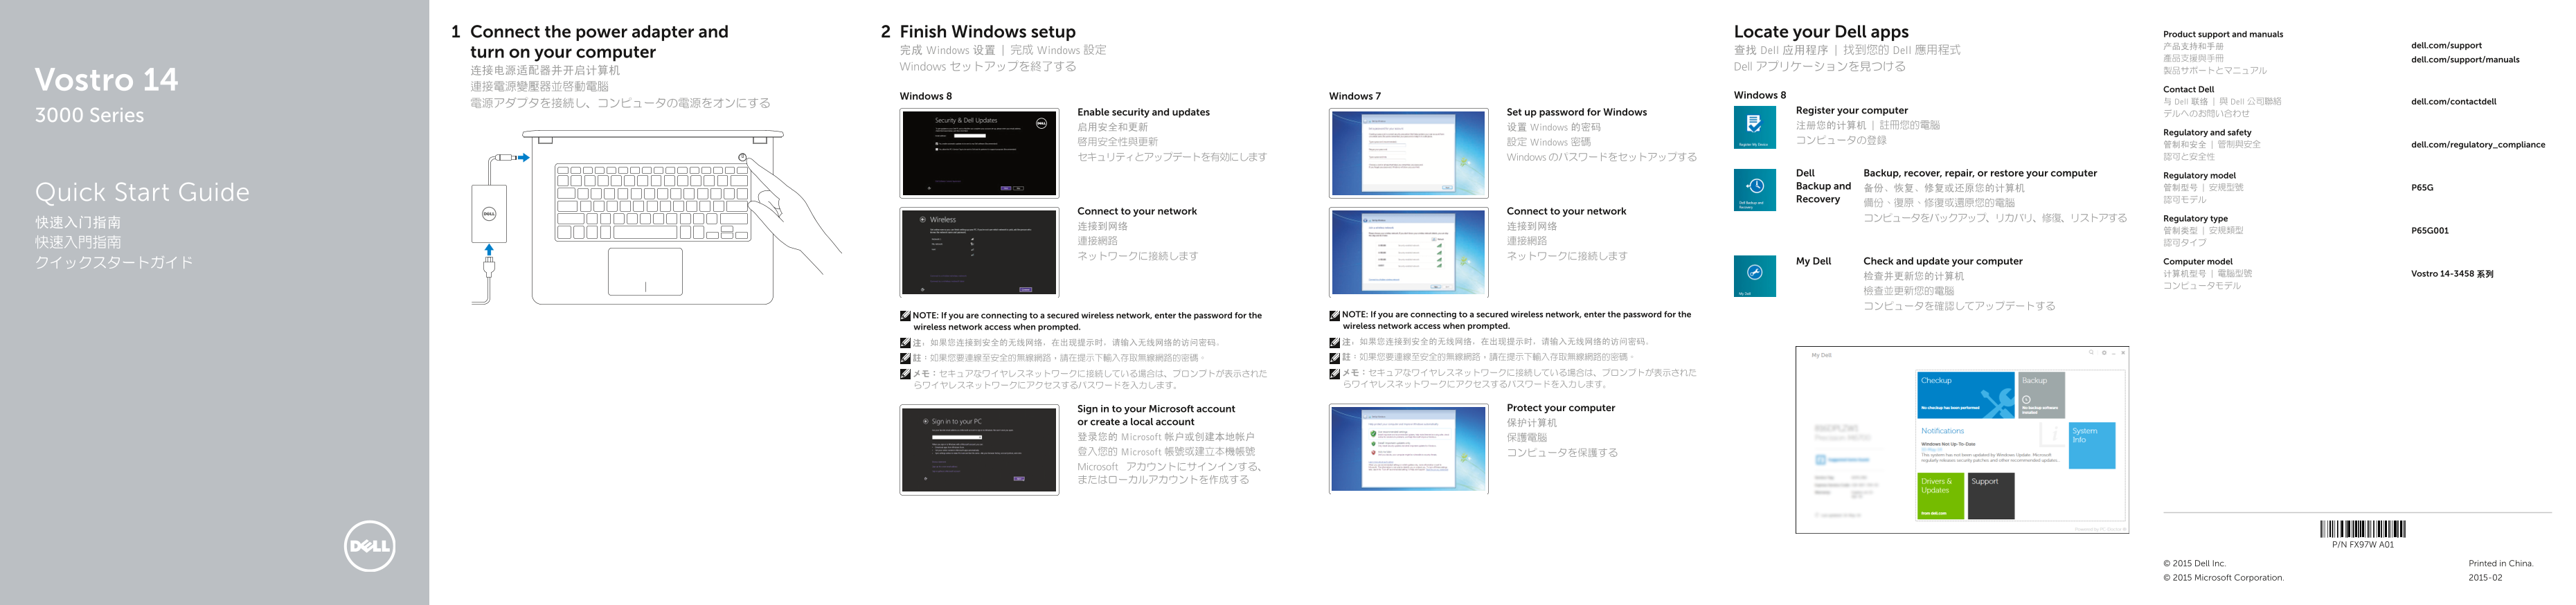Image resolution: width=2576 pixels, height=605 pixels.
Task: Click the Checkup tile in My Dell
Action: 1966,395
